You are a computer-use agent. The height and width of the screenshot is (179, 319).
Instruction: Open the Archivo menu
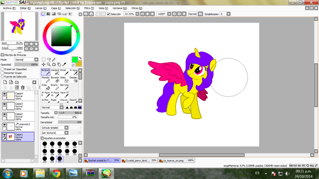[9, 8]
